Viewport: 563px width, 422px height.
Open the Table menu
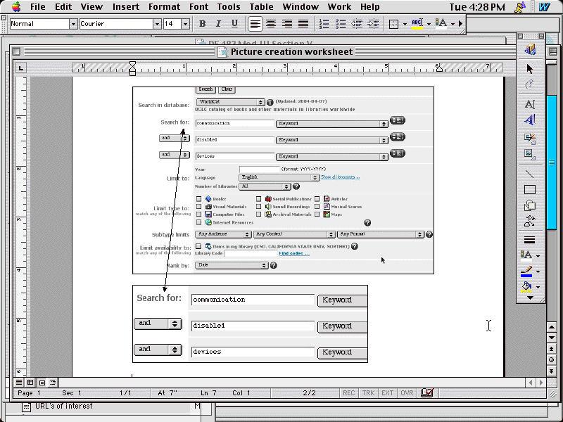[x=261, y=7]
